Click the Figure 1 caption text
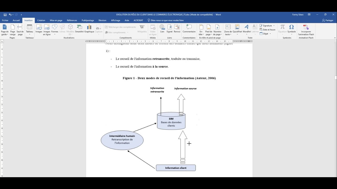Image resolution: width=337 pixels, height=189 pixels. (169, 78)
